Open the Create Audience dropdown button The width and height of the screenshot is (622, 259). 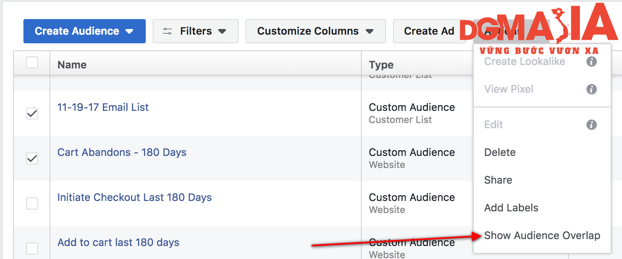coord(84,31)
